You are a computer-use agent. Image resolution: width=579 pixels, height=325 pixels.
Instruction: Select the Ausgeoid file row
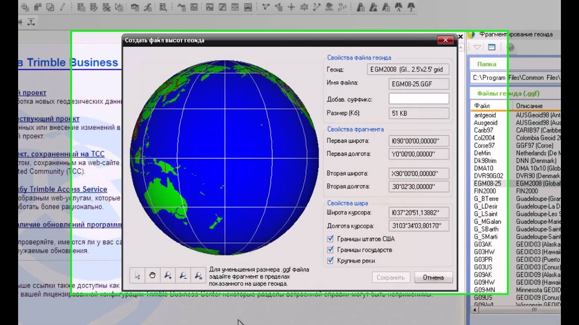pyautogui.click(x=516, y=123)
